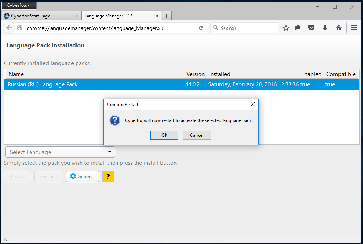Sort by the Enabled column header
Image resolution: width=363 pixels, height=244 pixels.
click(x=311, y=74)
